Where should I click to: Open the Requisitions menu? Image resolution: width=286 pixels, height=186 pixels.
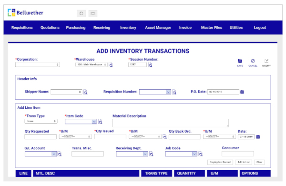click(x=22, y=28)
